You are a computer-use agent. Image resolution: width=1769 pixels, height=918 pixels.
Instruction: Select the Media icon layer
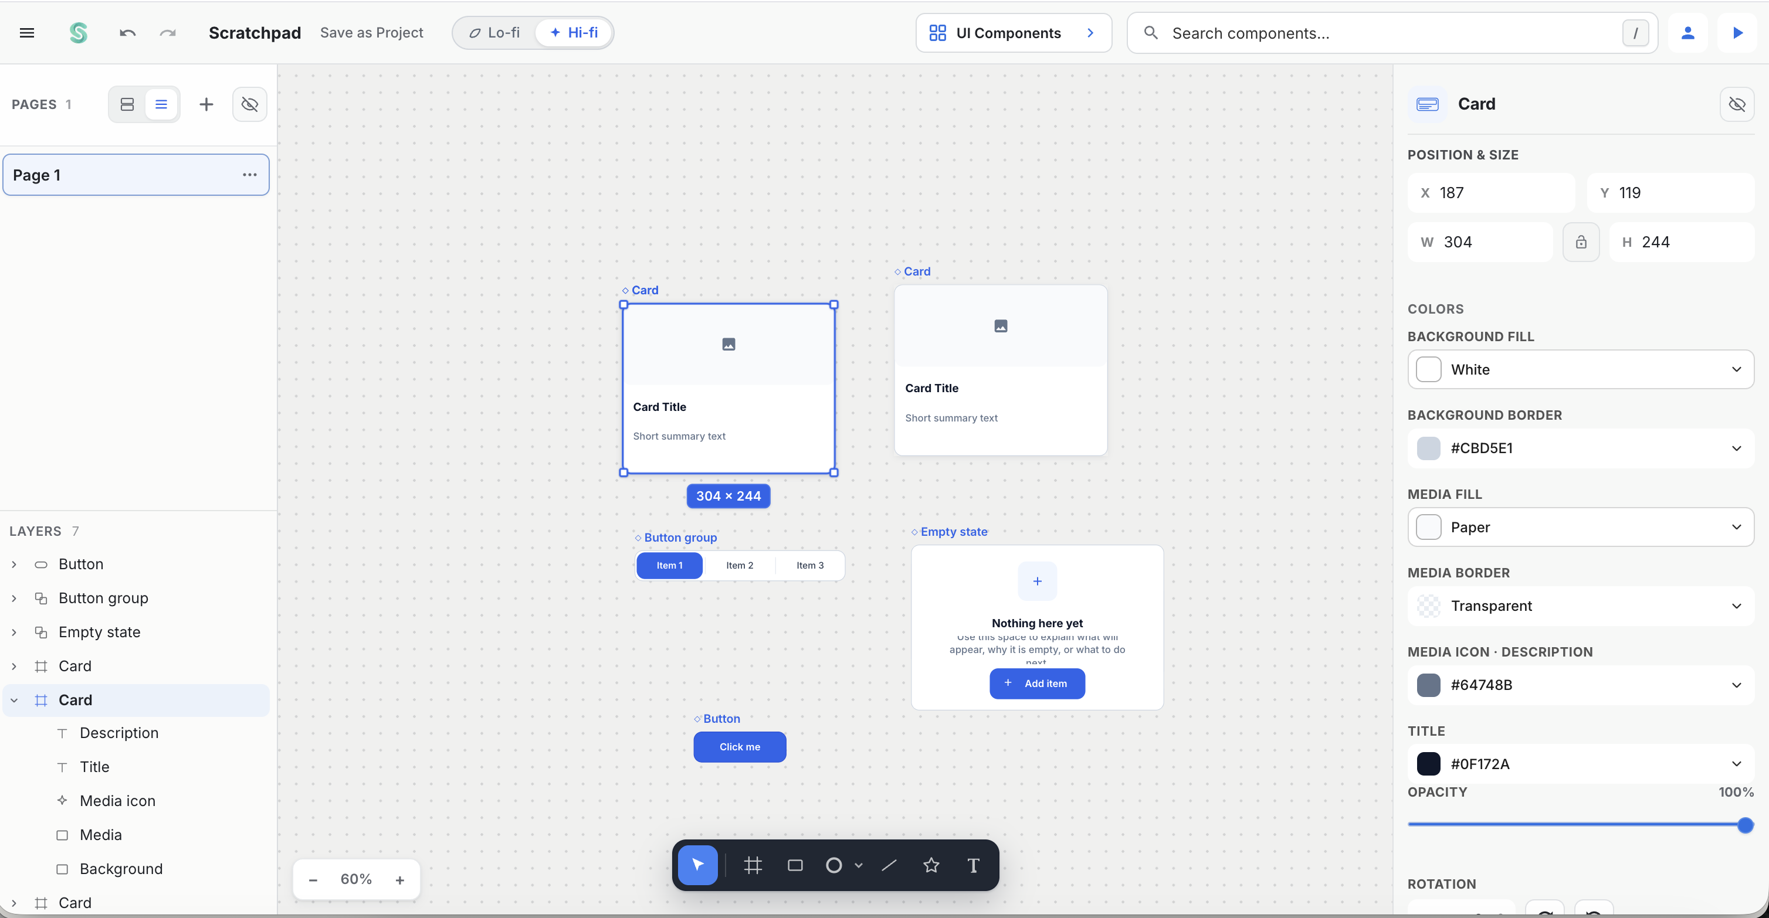coord(136,801)
